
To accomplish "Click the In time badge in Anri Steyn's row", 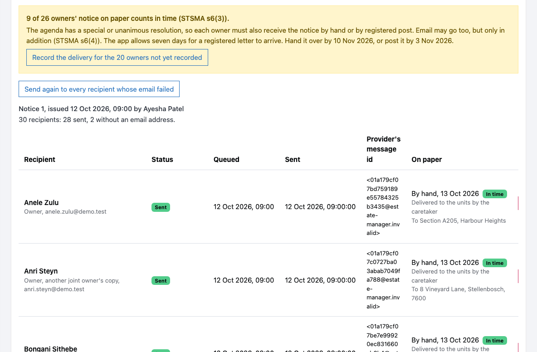I will [494, 263].
